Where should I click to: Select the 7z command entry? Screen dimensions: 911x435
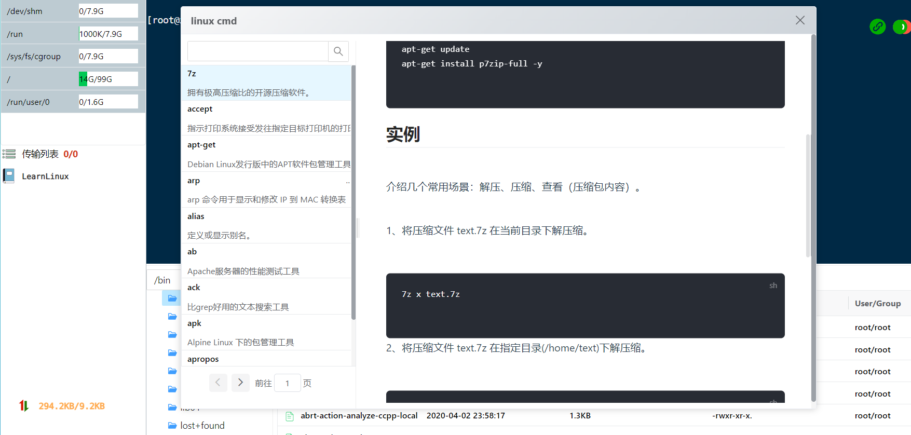266,83
